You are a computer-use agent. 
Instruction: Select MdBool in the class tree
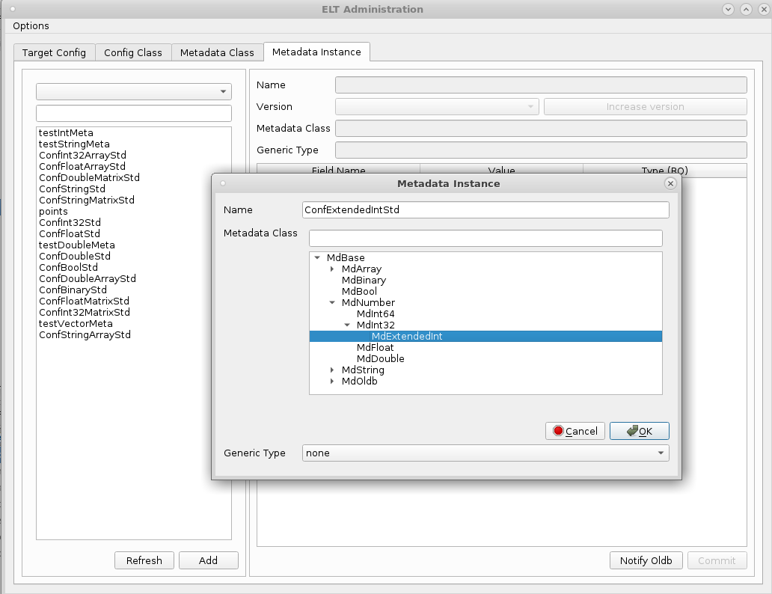pos(359,292)
